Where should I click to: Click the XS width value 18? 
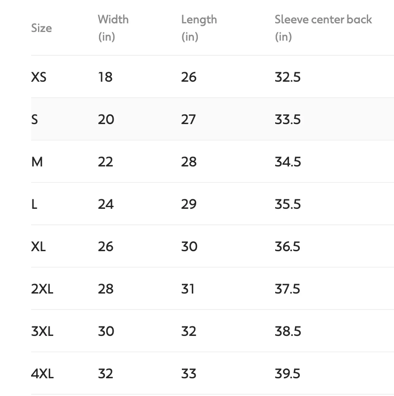[x=105, y=77]
